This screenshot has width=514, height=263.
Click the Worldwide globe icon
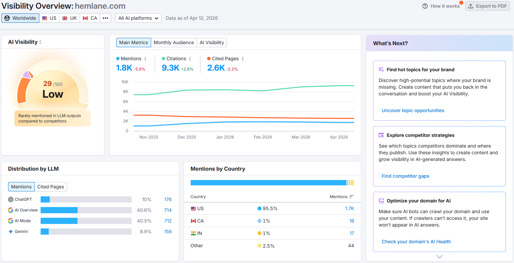[x=7, y=18]
